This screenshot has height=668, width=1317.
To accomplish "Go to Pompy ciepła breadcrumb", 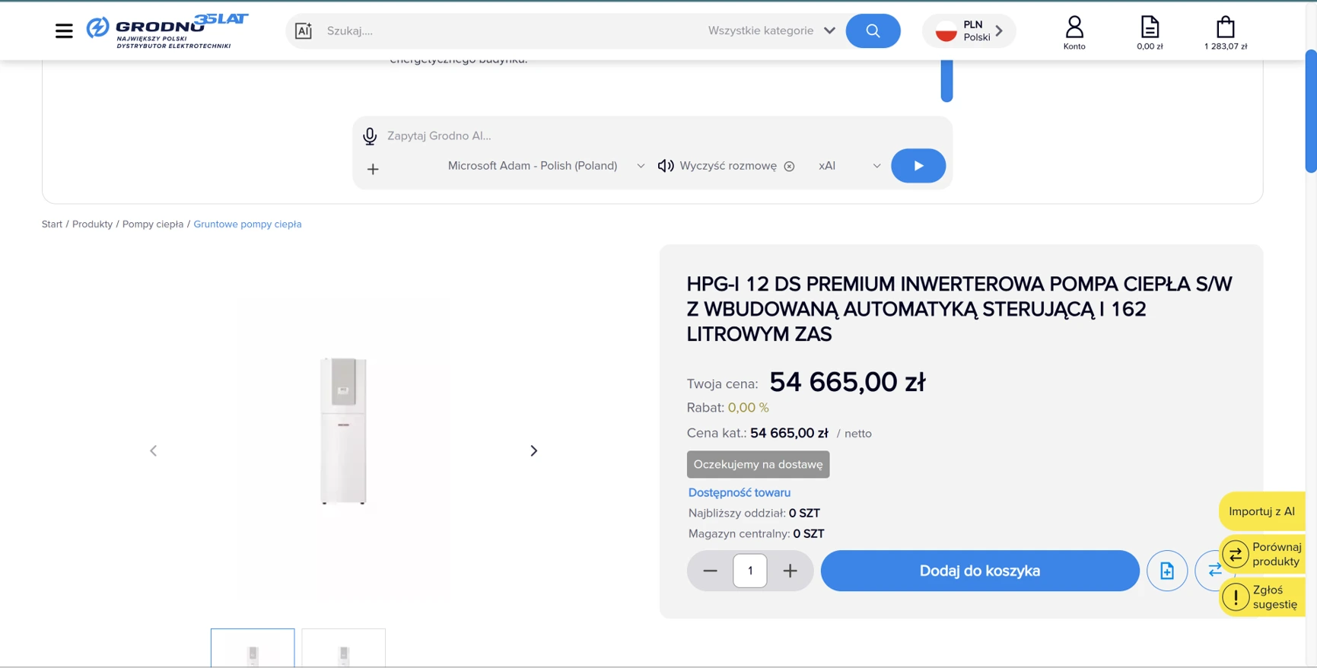I will 153,224.
